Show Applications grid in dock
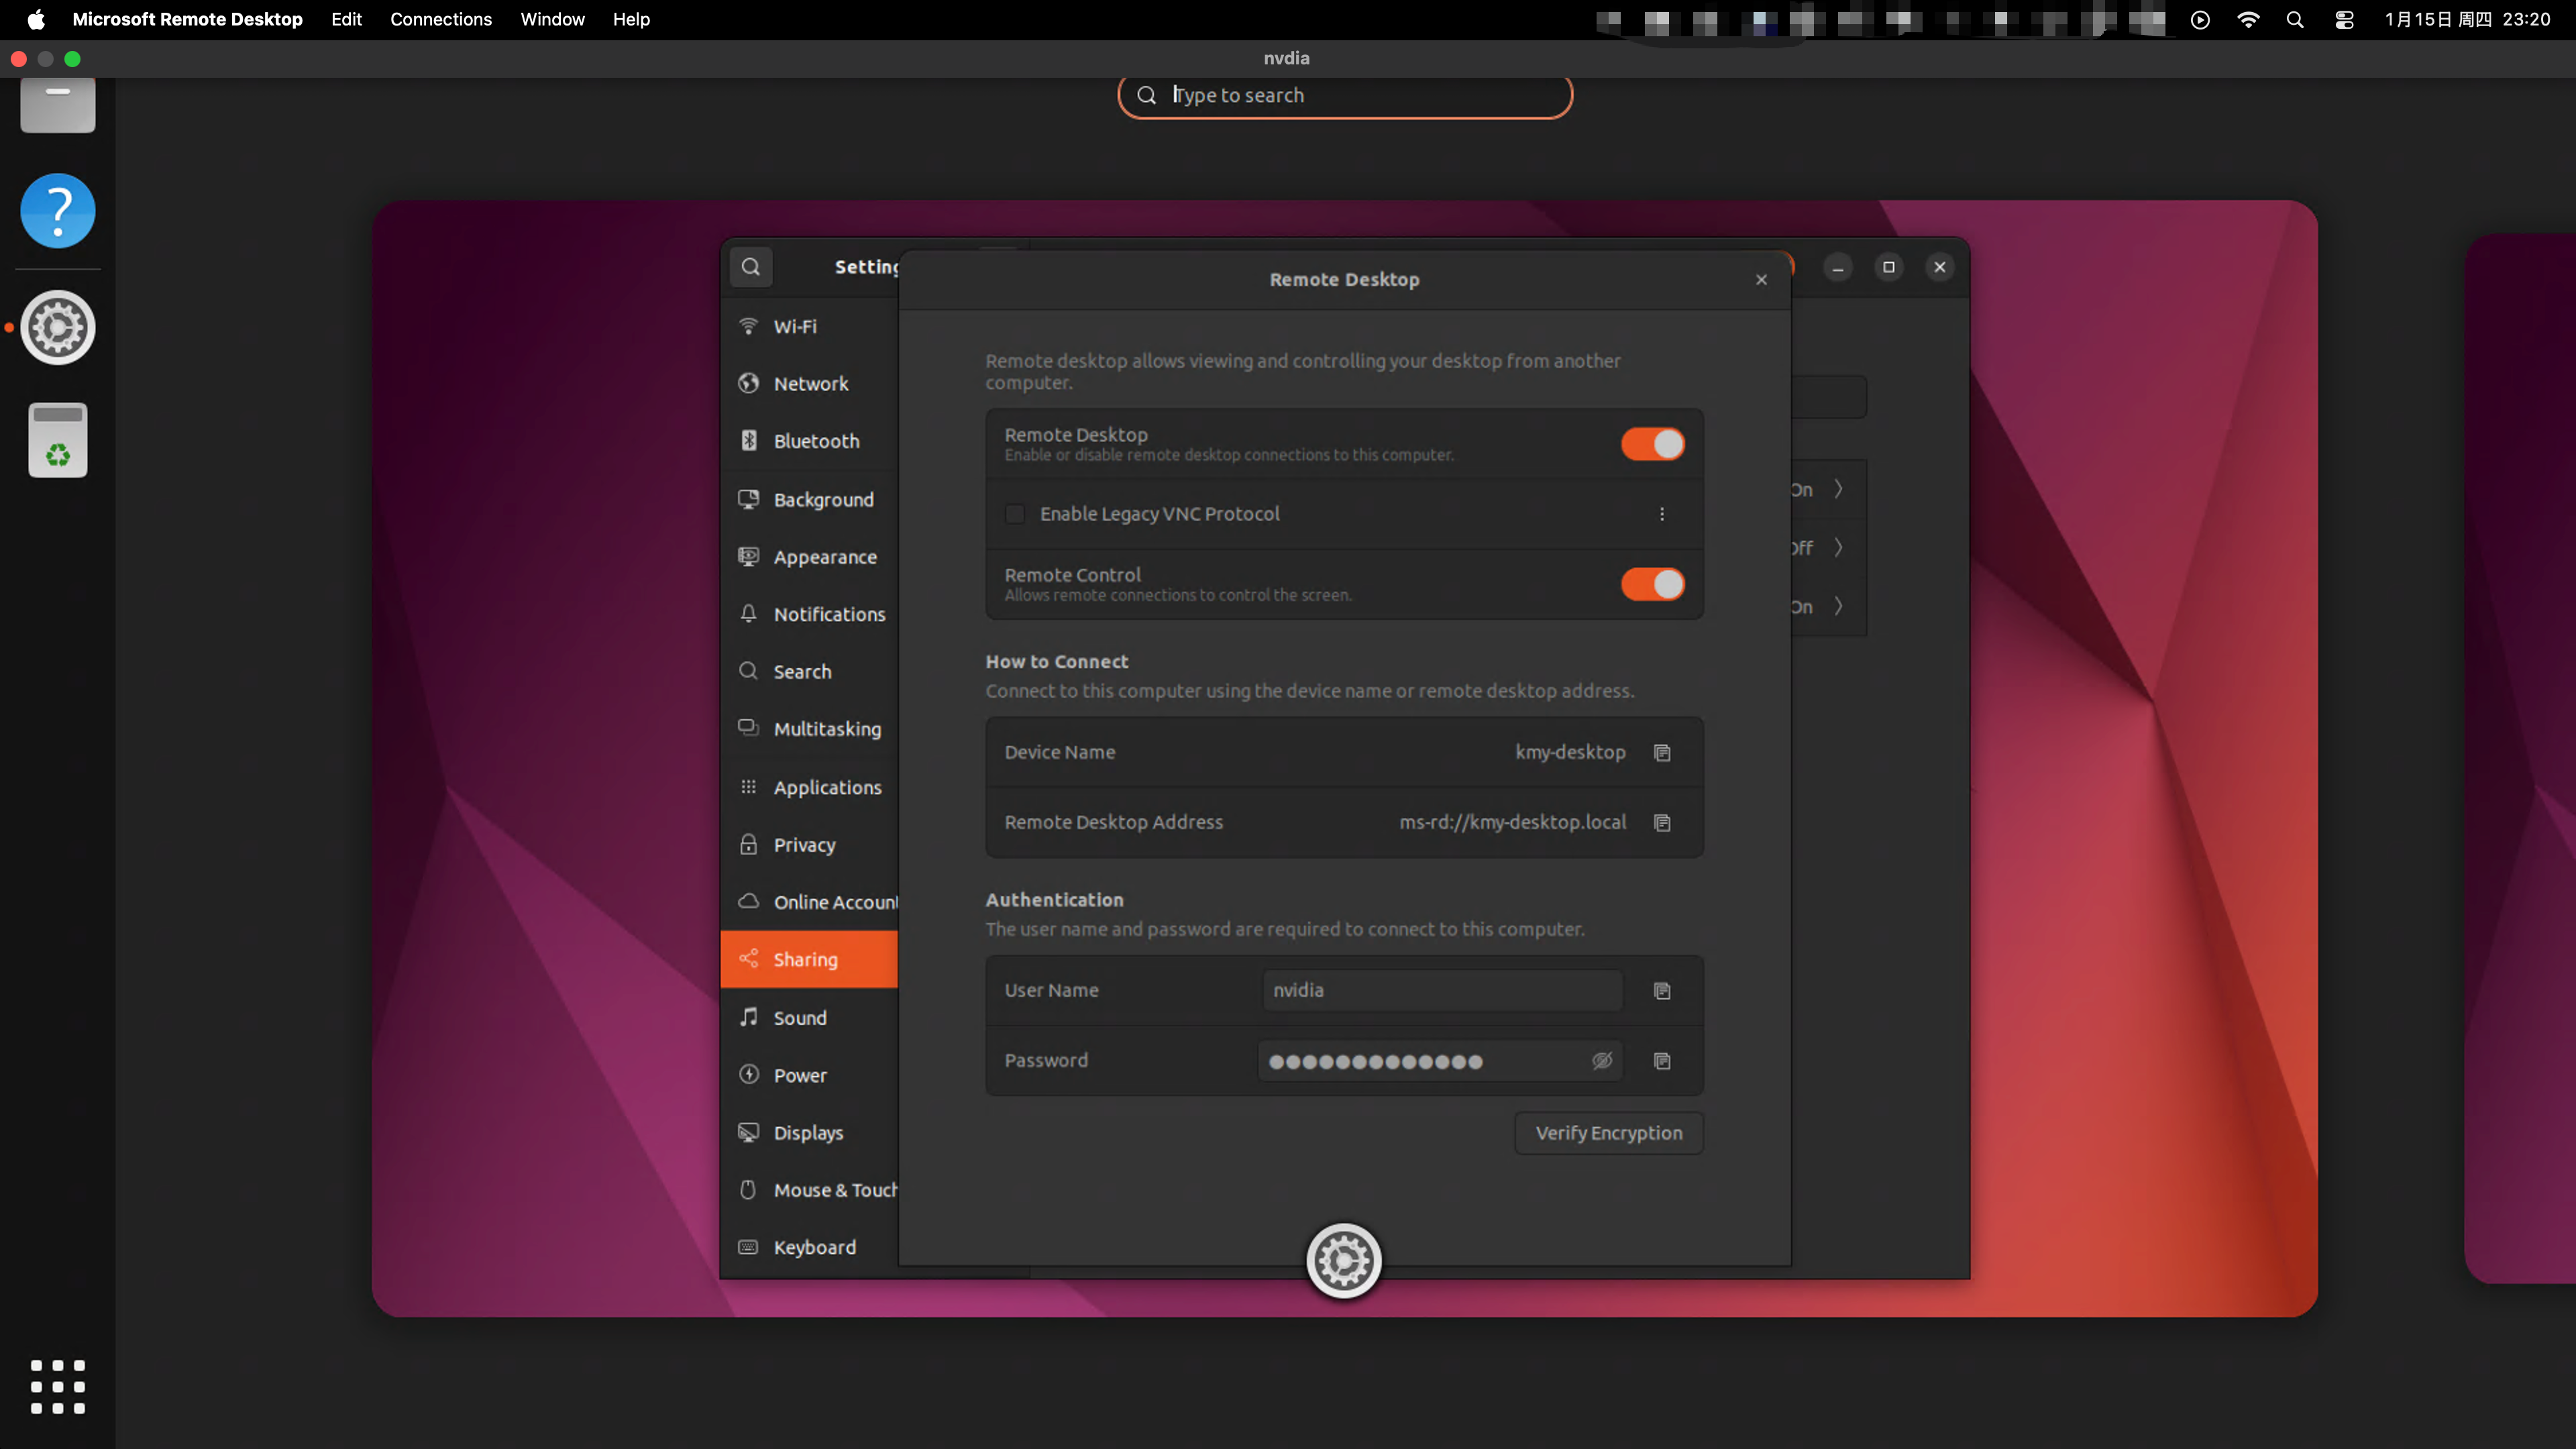Screen dimensions: 2576x1449 pos(58,1387)
